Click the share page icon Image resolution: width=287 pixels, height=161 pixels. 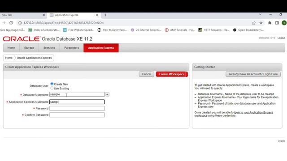click(253, 23)
